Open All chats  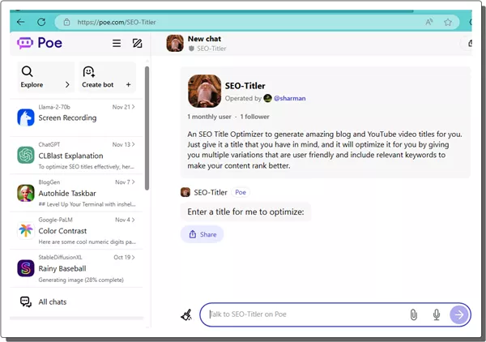pos(76,301)
